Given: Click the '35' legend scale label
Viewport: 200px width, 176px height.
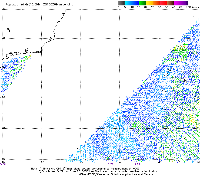Looking at the screenshot, I should [166, 7].
